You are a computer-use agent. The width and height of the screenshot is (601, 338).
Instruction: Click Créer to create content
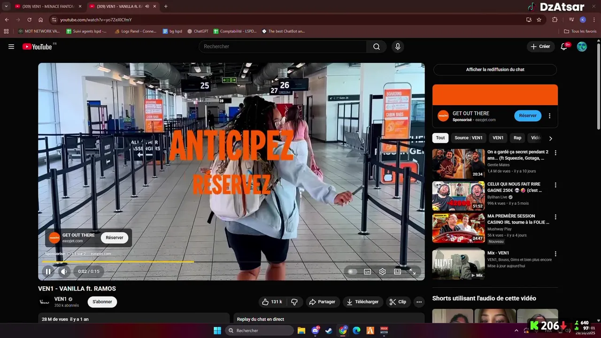coord(540,46)
